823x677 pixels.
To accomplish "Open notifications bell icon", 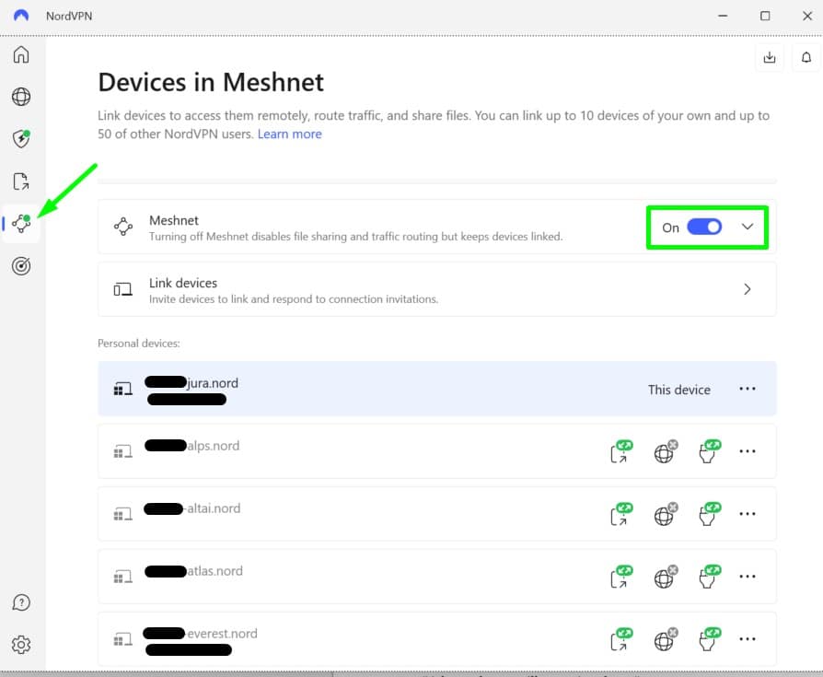I will pos(806,57).
